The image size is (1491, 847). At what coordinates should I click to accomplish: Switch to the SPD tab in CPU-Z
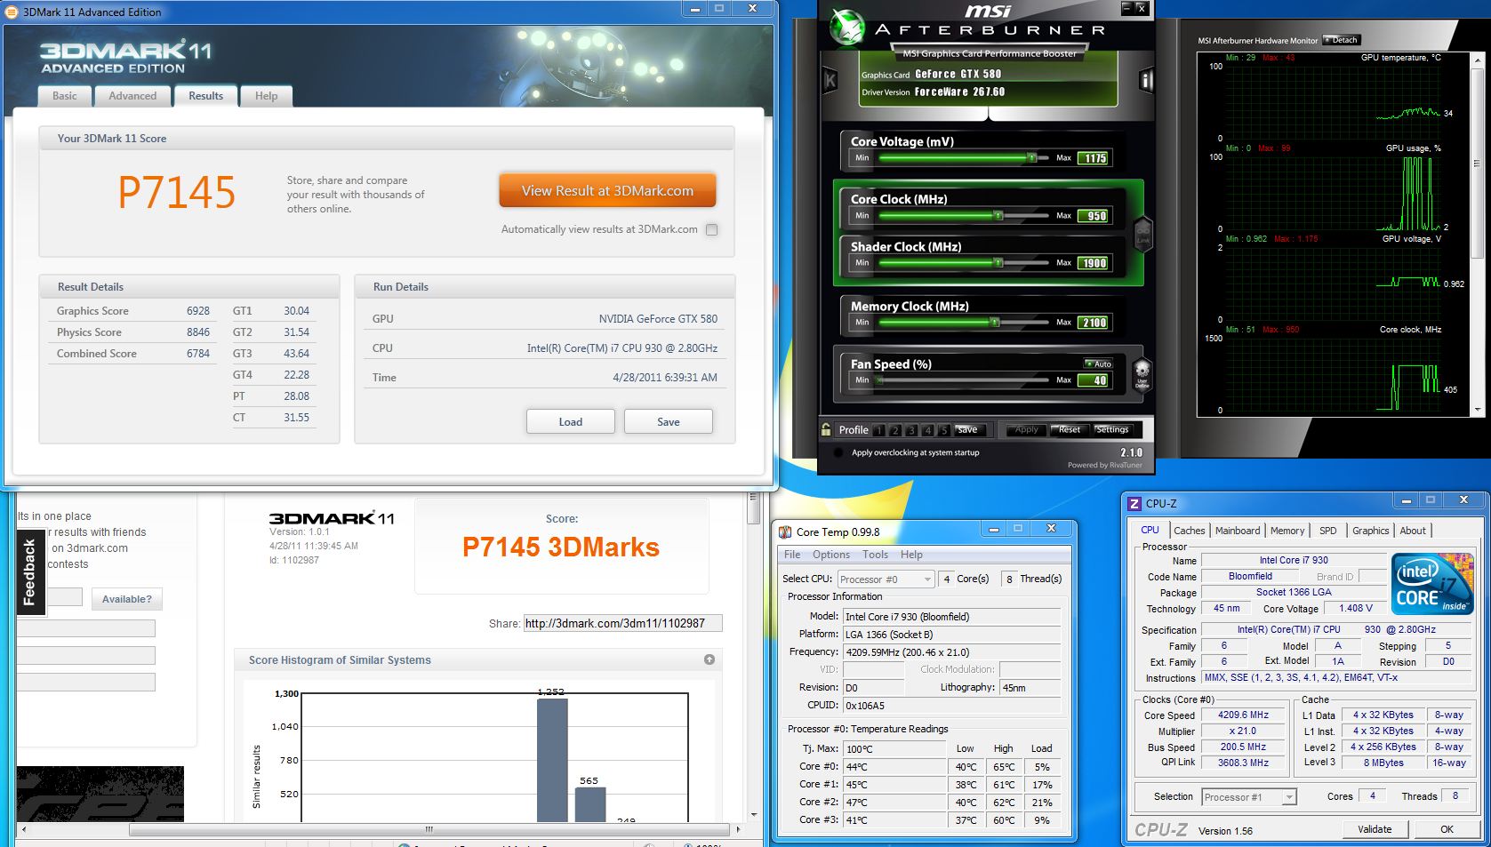coord(1328,531)
